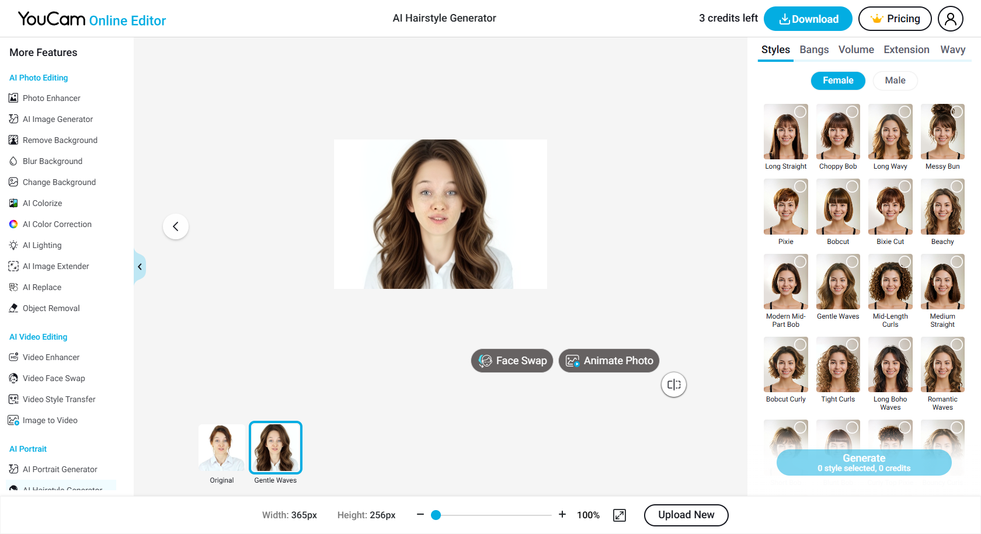Image resolution: width=981 pixels, height=534 pixels.
Task: Click the Video Enhancer HD icon
Action: point(13,357)
